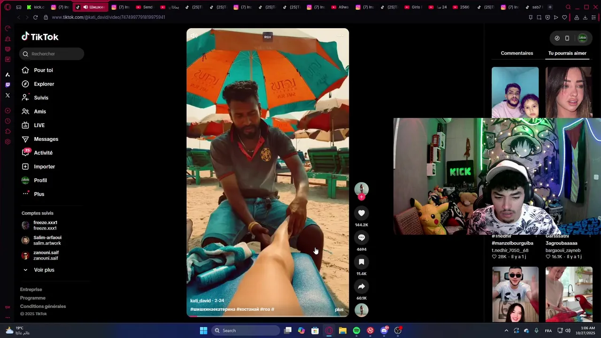Click Importer to upload a video
This screenshot has width=601, height=338.
pyautogui.click(x=44, y=167)
